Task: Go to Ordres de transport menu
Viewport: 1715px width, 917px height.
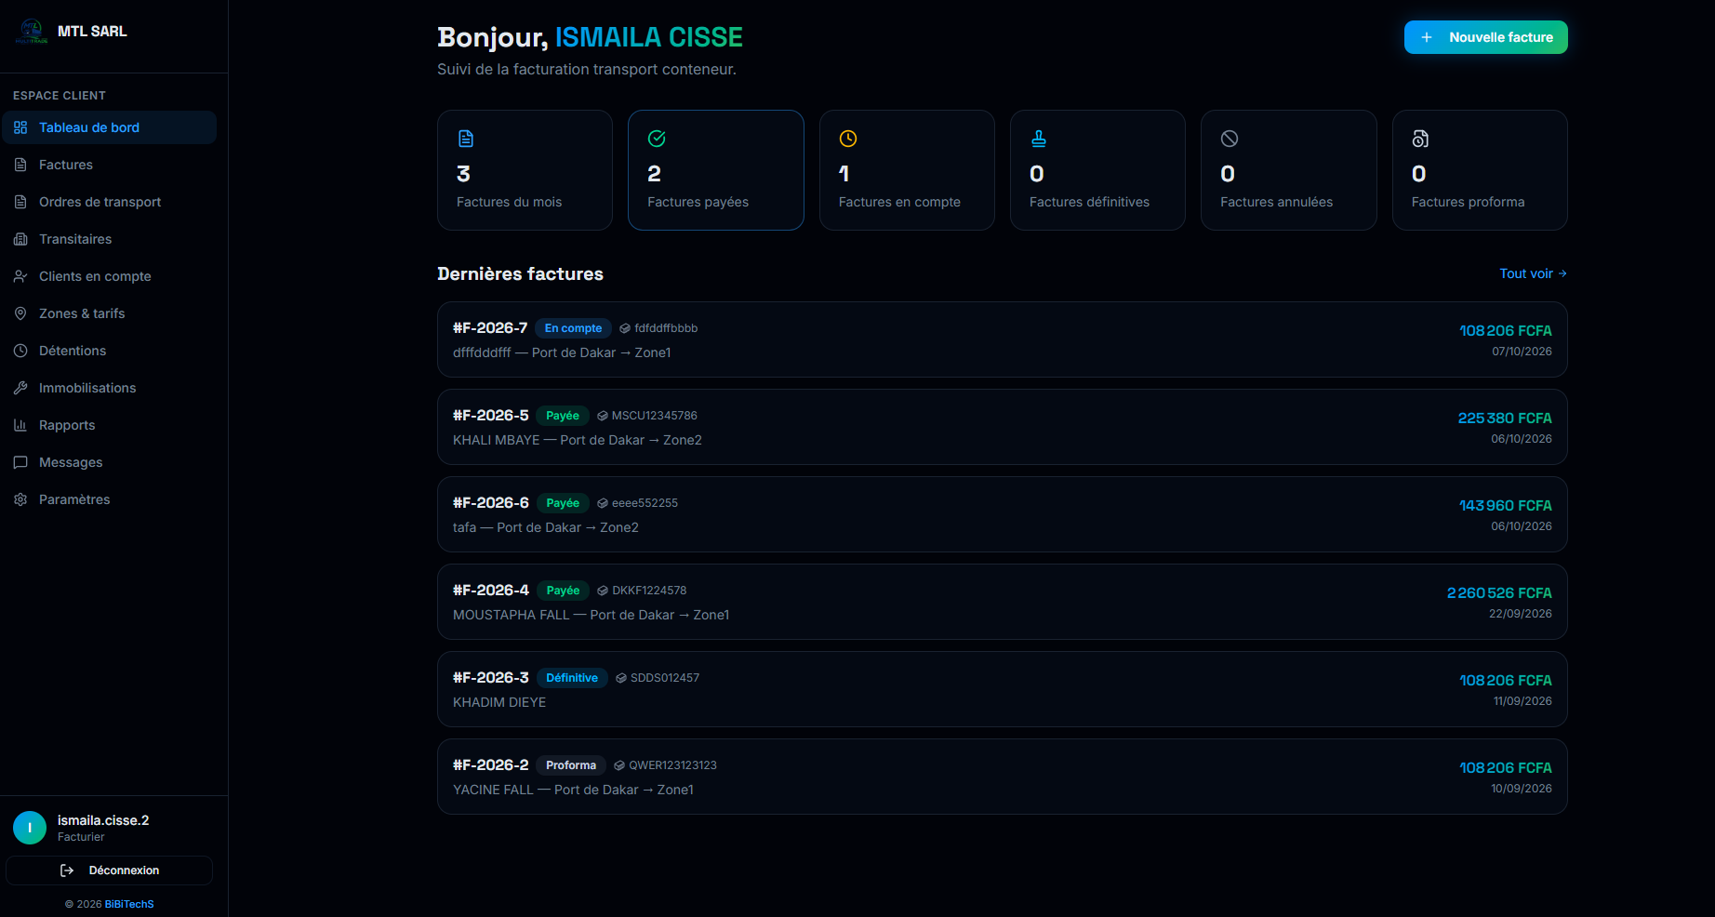Action: coord(110,202)
